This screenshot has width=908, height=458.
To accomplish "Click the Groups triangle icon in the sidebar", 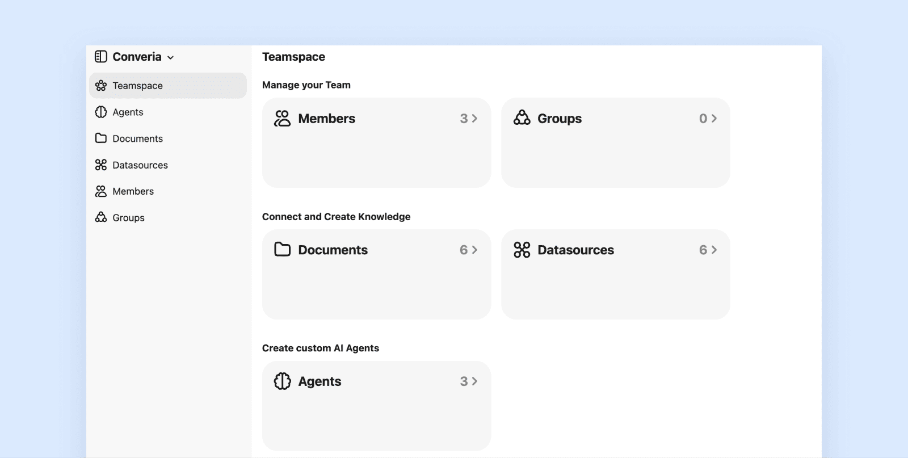I will [x=101, y=217].
